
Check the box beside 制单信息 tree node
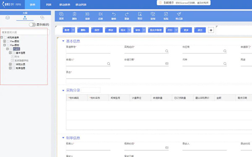click(14, 68)
